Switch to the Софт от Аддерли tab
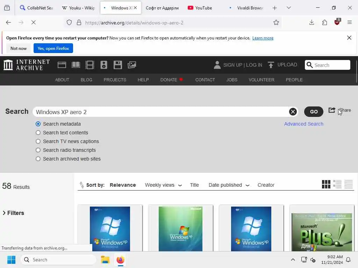 (x=162, y=8)
